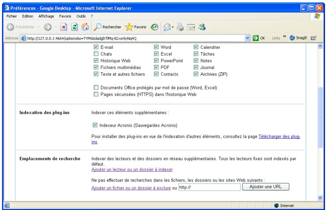Open the Fichier menu
Screen dimensions: 326x210
(12, 16)
